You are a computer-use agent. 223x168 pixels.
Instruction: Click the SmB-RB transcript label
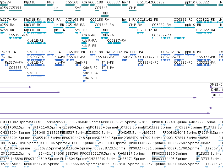coord(81,30)
